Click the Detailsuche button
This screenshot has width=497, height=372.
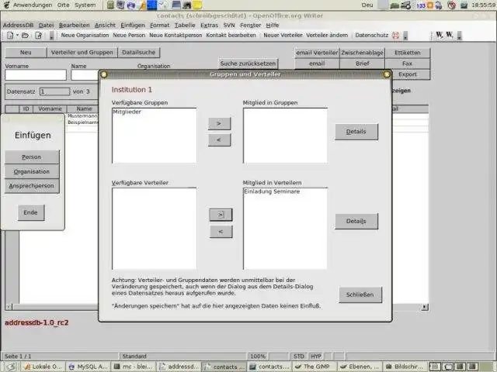click(x=139, y=53)
